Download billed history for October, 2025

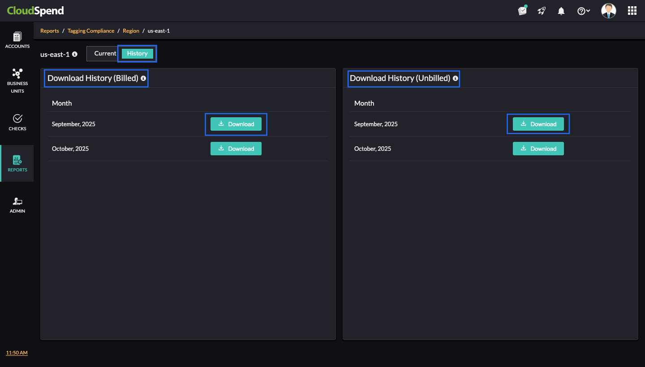[x=236, y=149]
